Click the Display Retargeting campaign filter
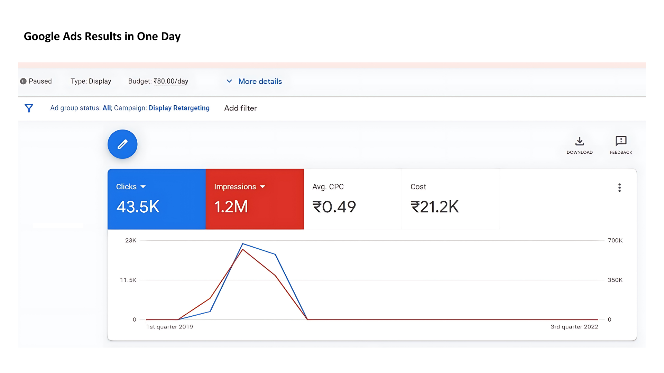664x373 pixels. click(x=179, y=108)
